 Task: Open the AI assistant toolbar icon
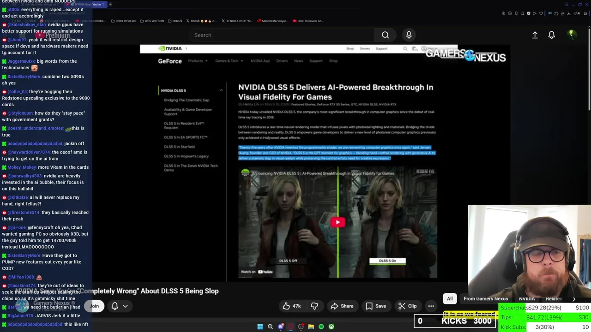coord(577,13)
